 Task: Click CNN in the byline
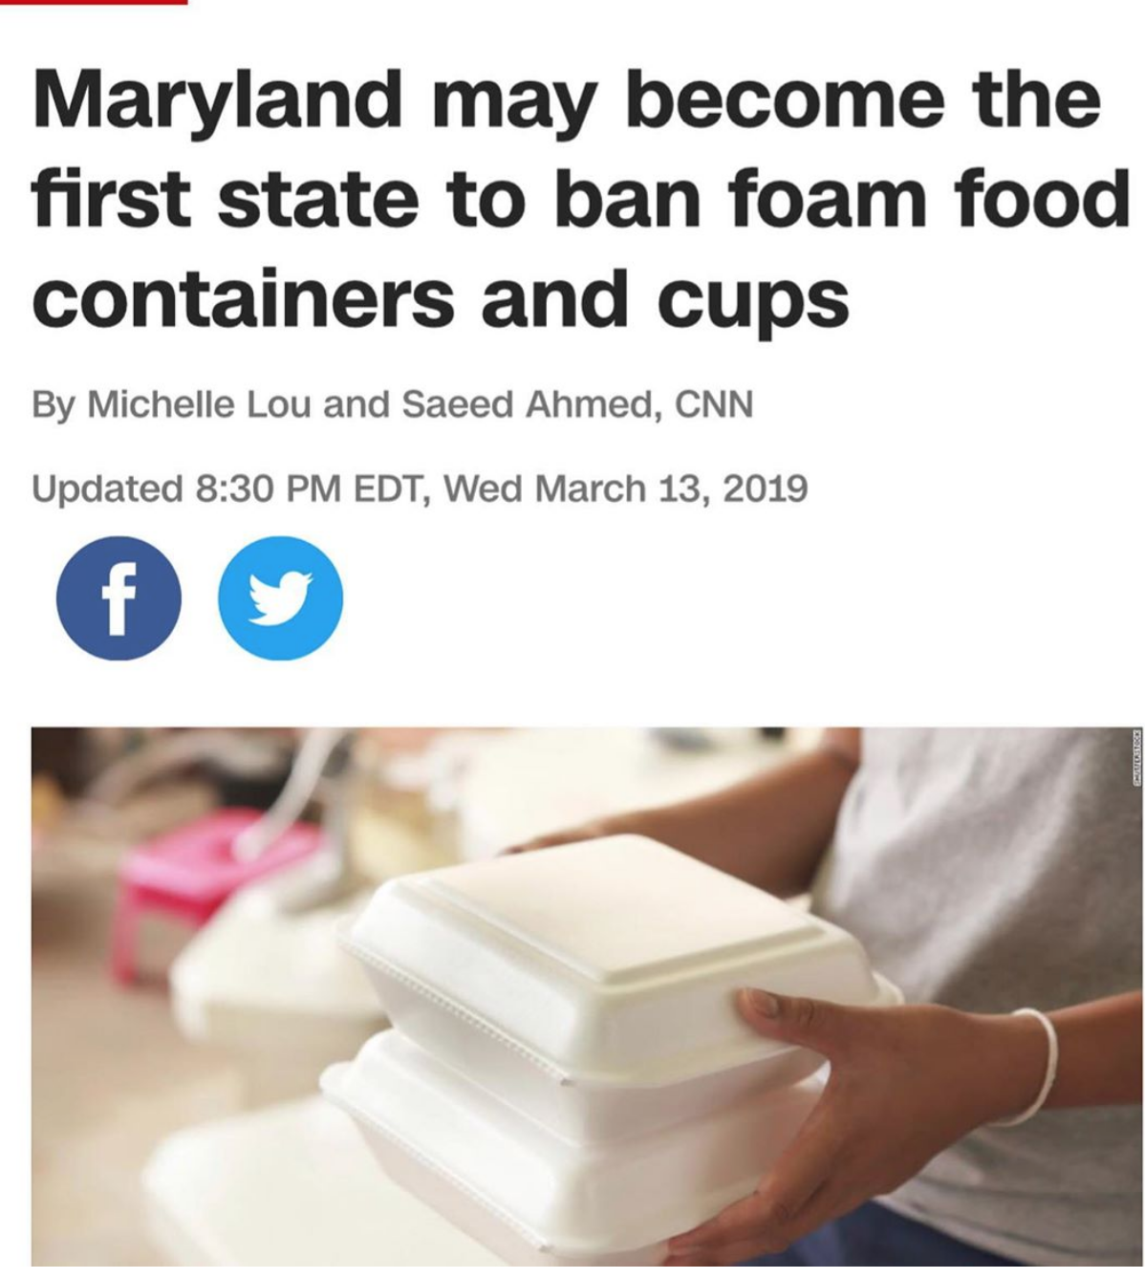[715, 404]
